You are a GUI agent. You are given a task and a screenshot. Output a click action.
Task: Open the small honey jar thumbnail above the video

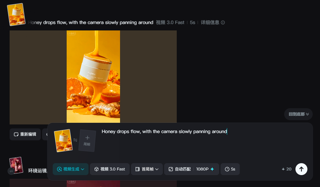(16, 15)
